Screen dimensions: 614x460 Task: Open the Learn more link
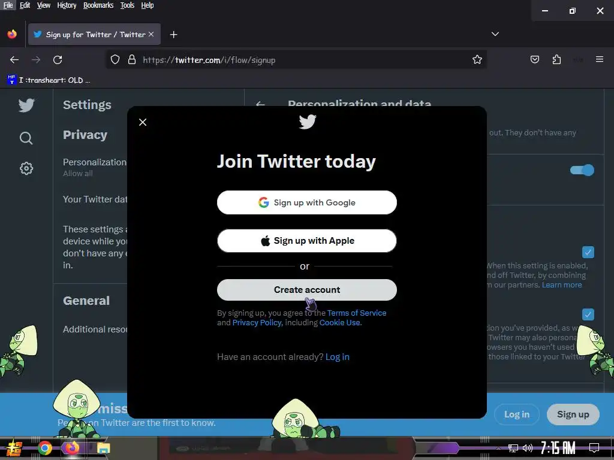[x=562, y=285]
